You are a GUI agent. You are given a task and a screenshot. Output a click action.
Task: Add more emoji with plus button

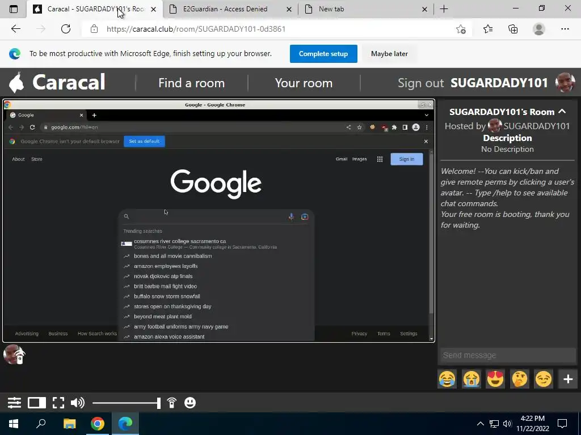coord(567,379)
